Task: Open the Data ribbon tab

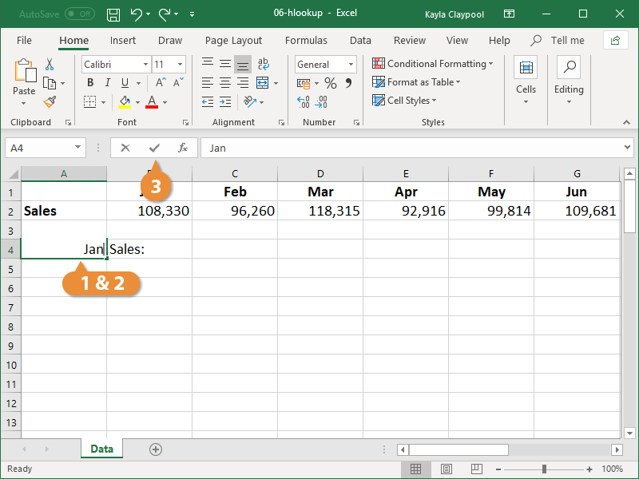Action: (x=360, y=40)
